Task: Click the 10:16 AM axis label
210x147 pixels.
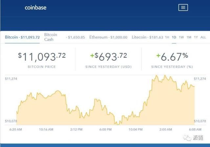Action: click(46, 130)
